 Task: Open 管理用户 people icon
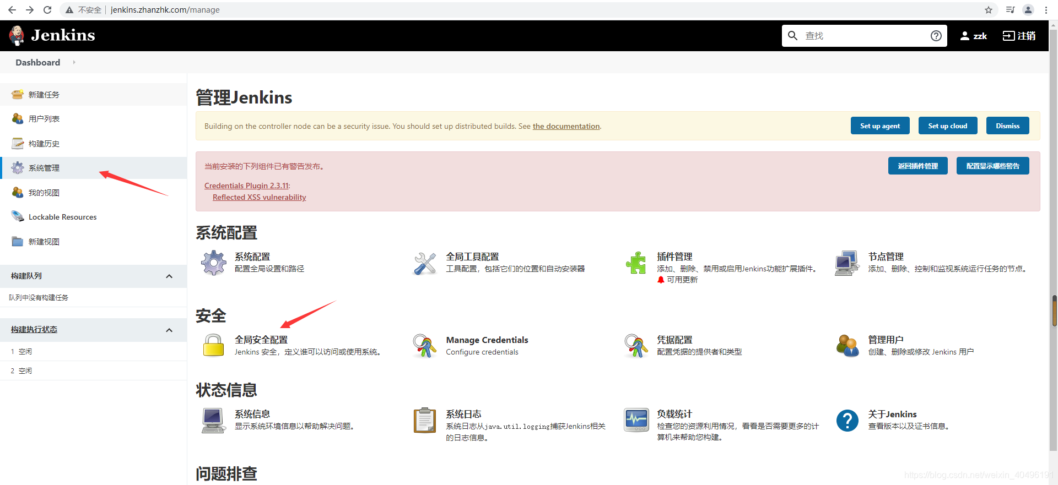(x=847, y=346)
